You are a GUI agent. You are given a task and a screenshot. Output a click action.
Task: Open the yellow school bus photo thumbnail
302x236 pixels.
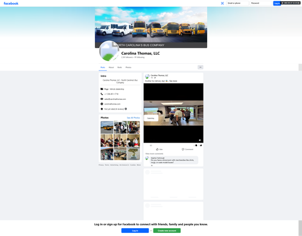point(107,127)
